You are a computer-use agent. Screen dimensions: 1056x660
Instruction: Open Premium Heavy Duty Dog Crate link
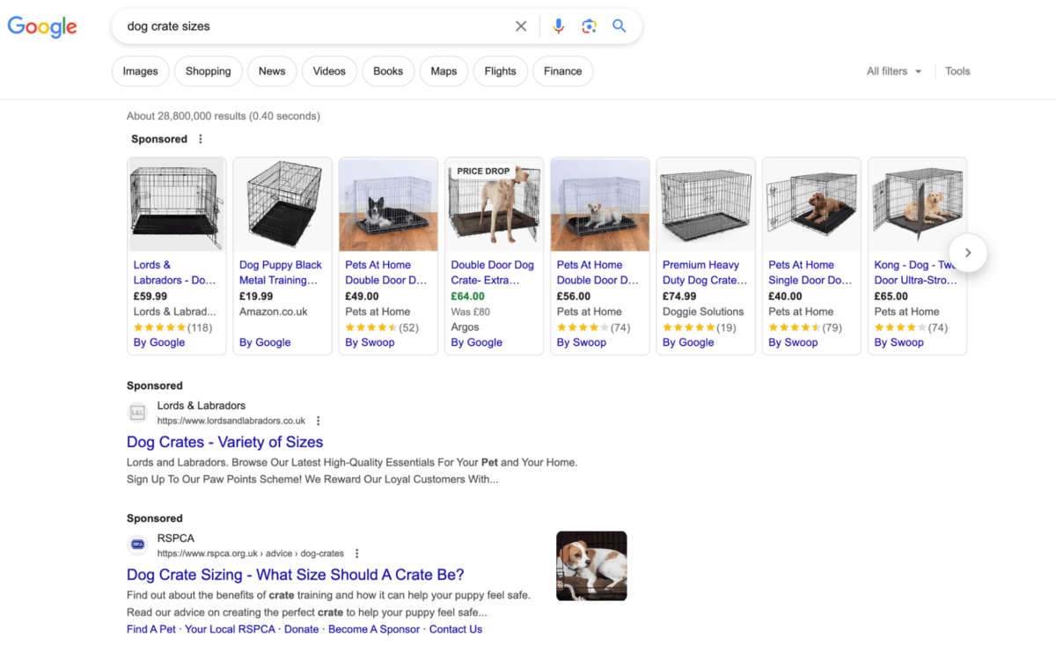coord(705,273)
